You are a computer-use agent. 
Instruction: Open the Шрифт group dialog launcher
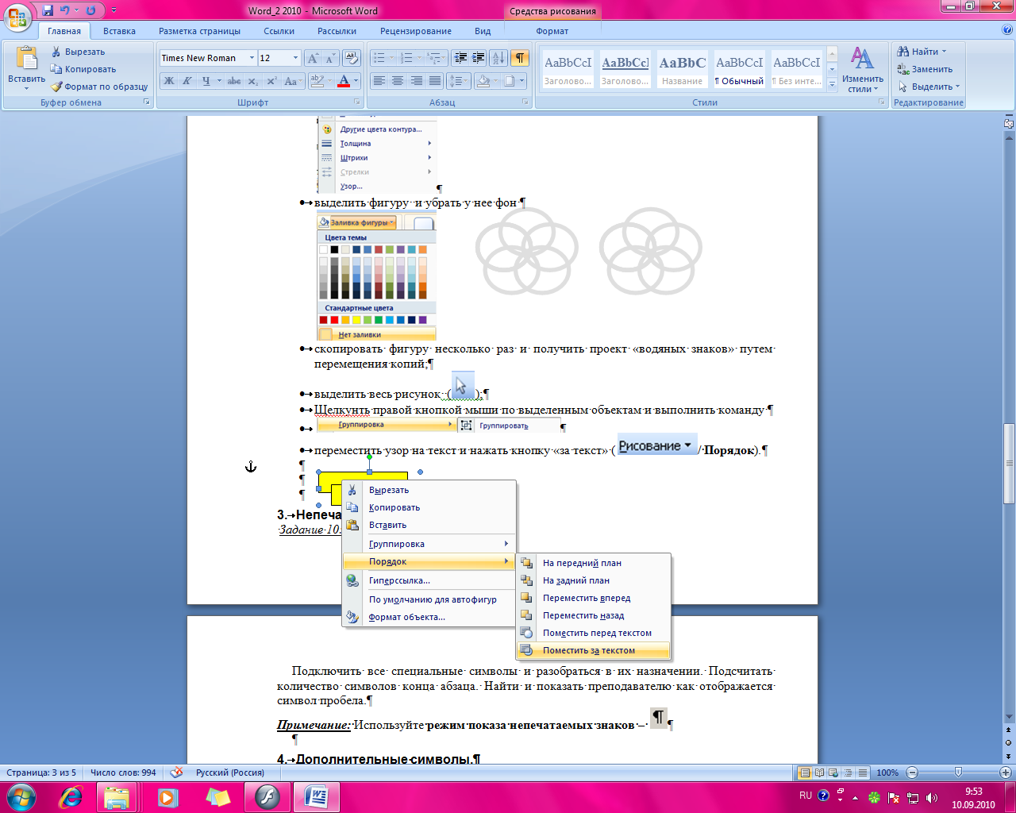pos(358,102)
